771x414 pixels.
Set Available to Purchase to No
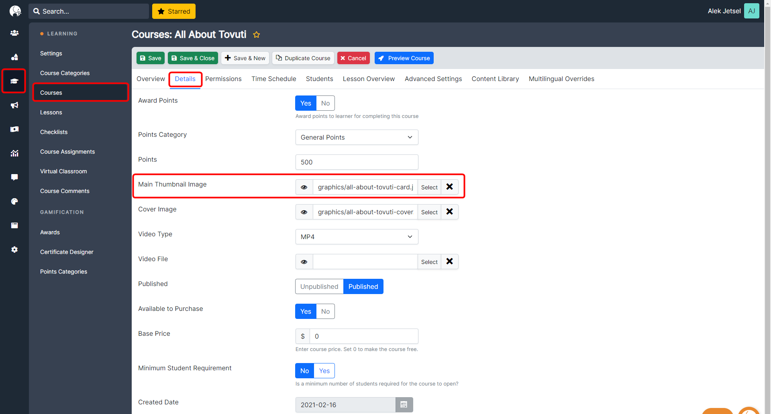(x=325, y=311)
